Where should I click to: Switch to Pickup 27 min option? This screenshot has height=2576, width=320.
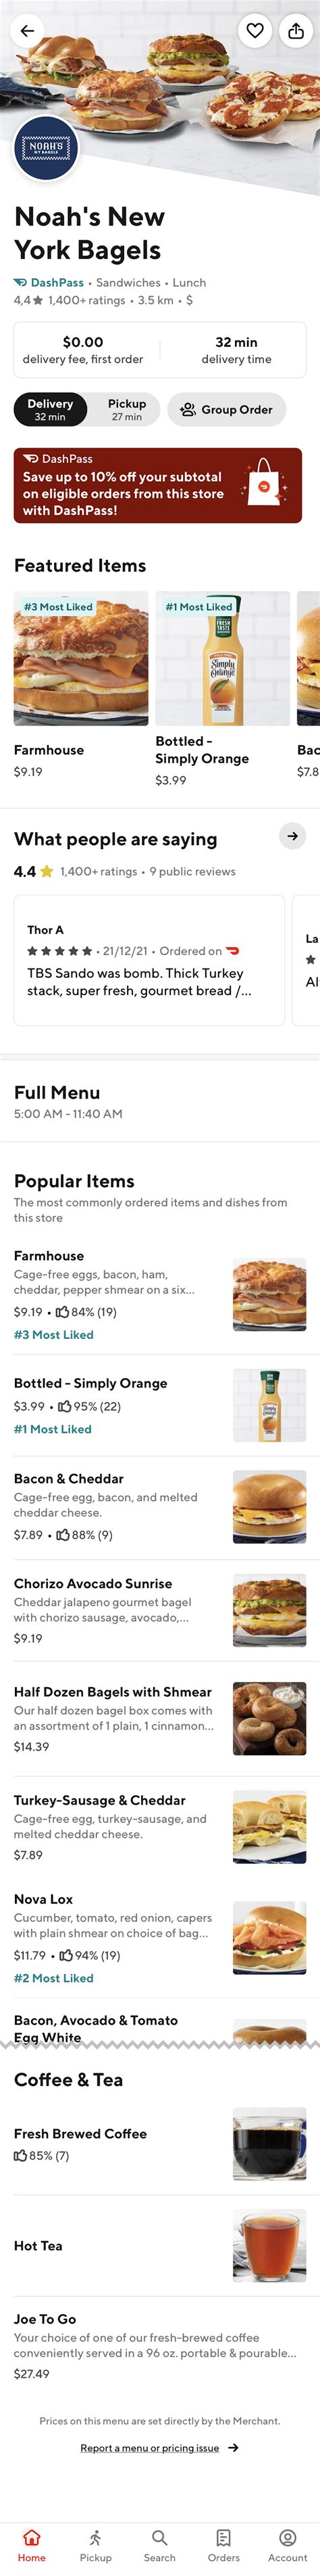click(126, 409)
